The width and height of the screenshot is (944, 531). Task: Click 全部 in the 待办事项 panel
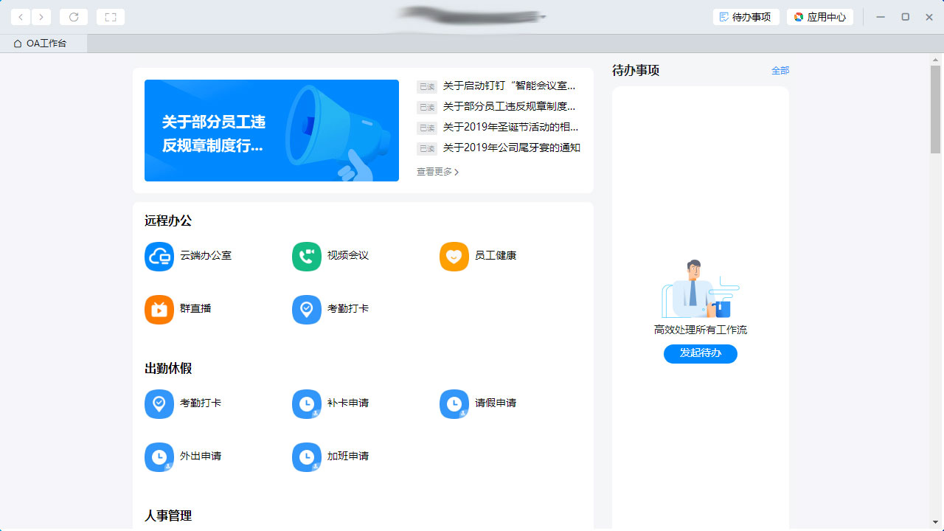(x=780, y=70)
